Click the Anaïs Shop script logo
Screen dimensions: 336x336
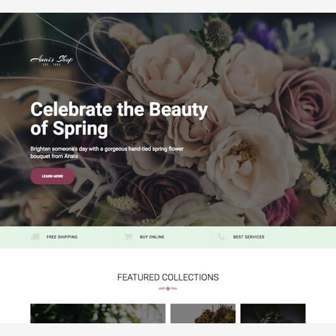point(51,59)
